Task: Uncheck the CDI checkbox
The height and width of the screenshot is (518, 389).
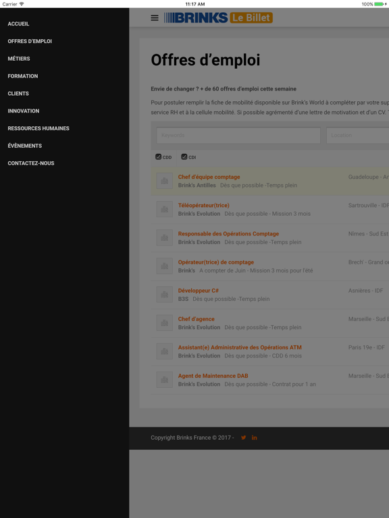Action: (x=184, y=157)
